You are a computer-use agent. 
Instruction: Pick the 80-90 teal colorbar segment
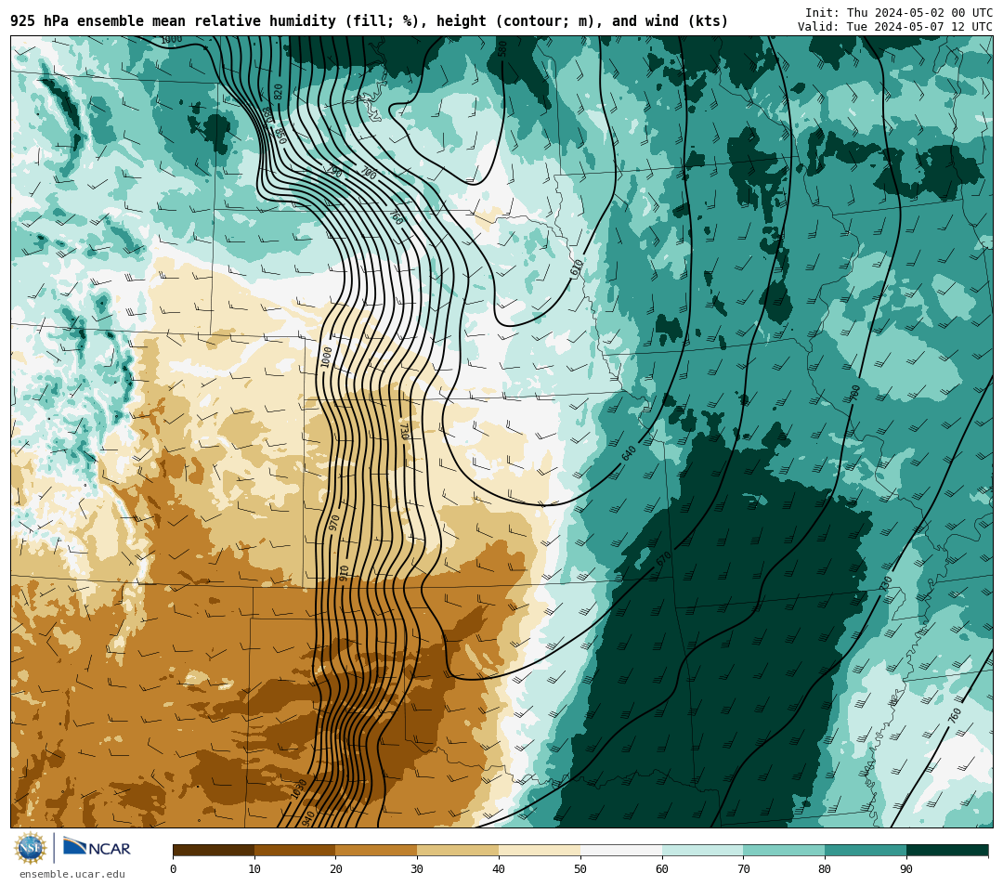point(866,850)
